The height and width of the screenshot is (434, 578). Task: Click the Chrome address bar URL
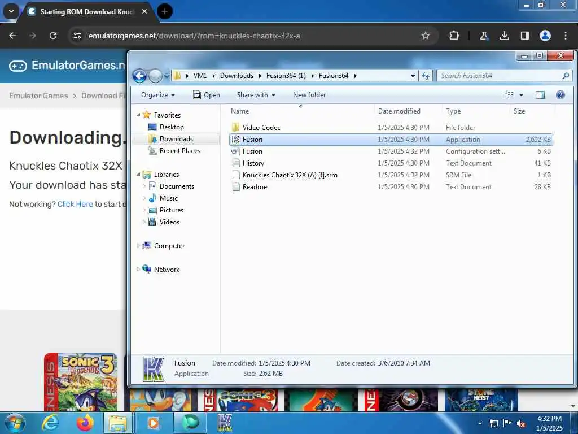pos(194,36)
